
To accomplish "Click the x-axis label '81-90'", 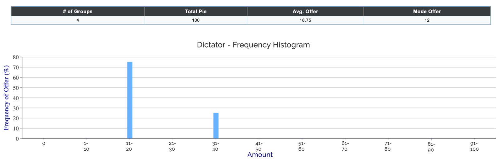I will point(431,147).
